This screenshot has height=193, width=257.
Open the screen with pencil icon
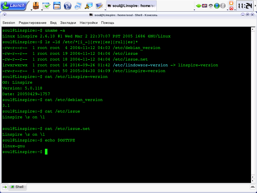click(99, 6)
